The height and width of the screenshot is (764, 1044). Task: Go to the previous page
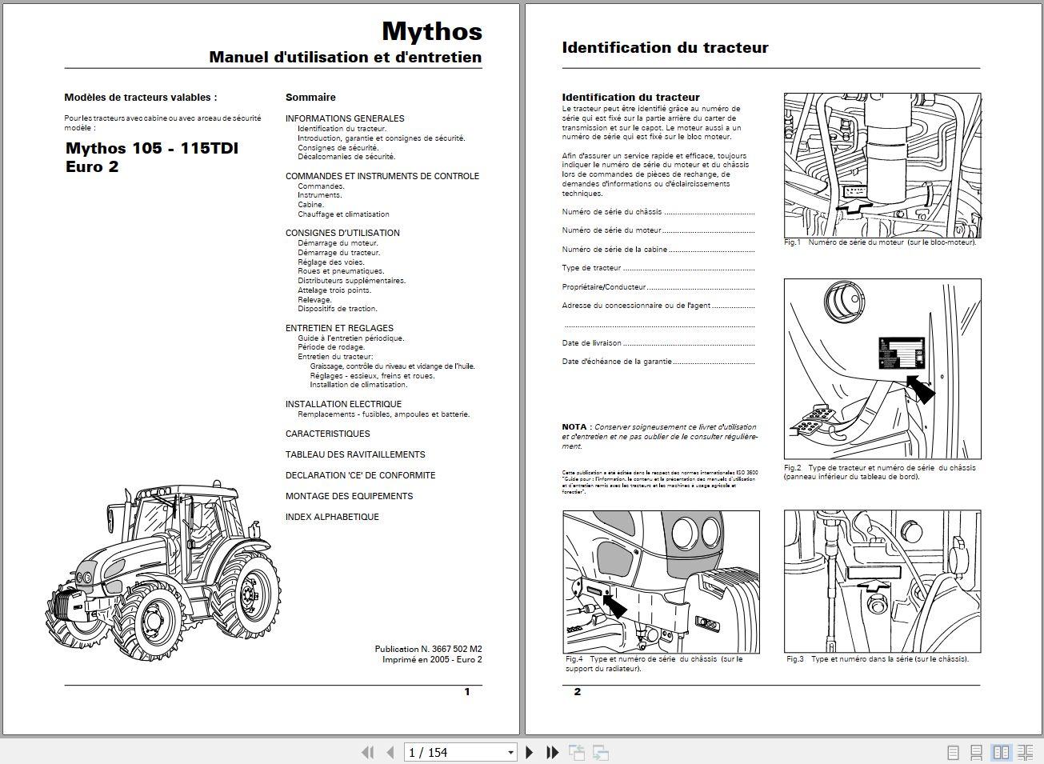390,752
